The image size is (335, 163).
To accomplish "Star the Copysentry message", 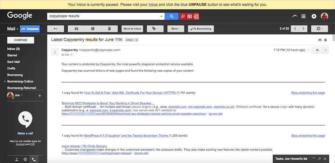I will [x=308, y=50].
